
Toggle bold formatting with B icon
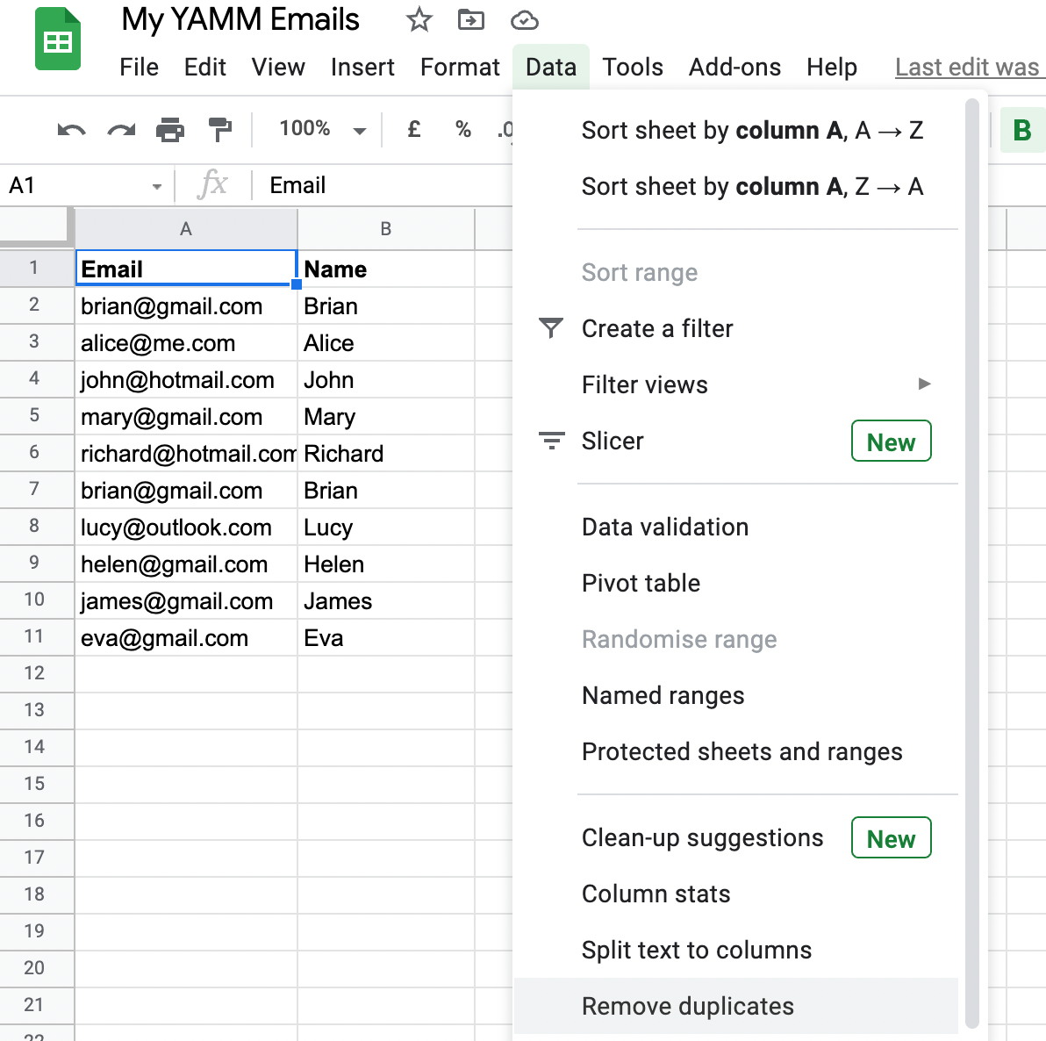1022,130
